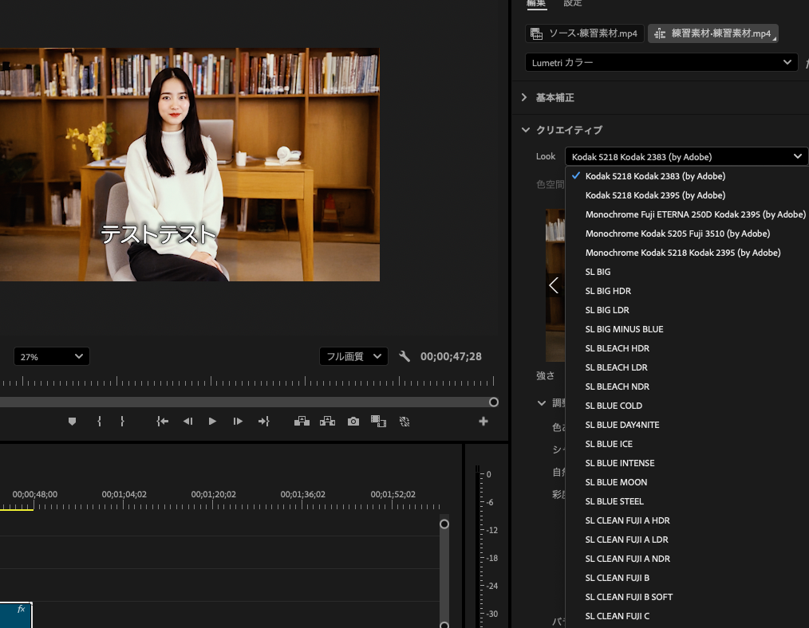
Task: Click the playhead handle at scrub bar end
Action: tap(494, 402)
